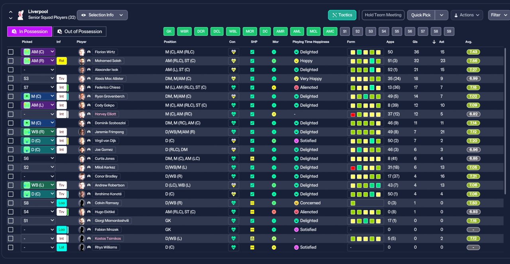Open the Tactics button
The width and height of the screenshot is (510, 264).
pyautogui.click(x=342, y=15)
